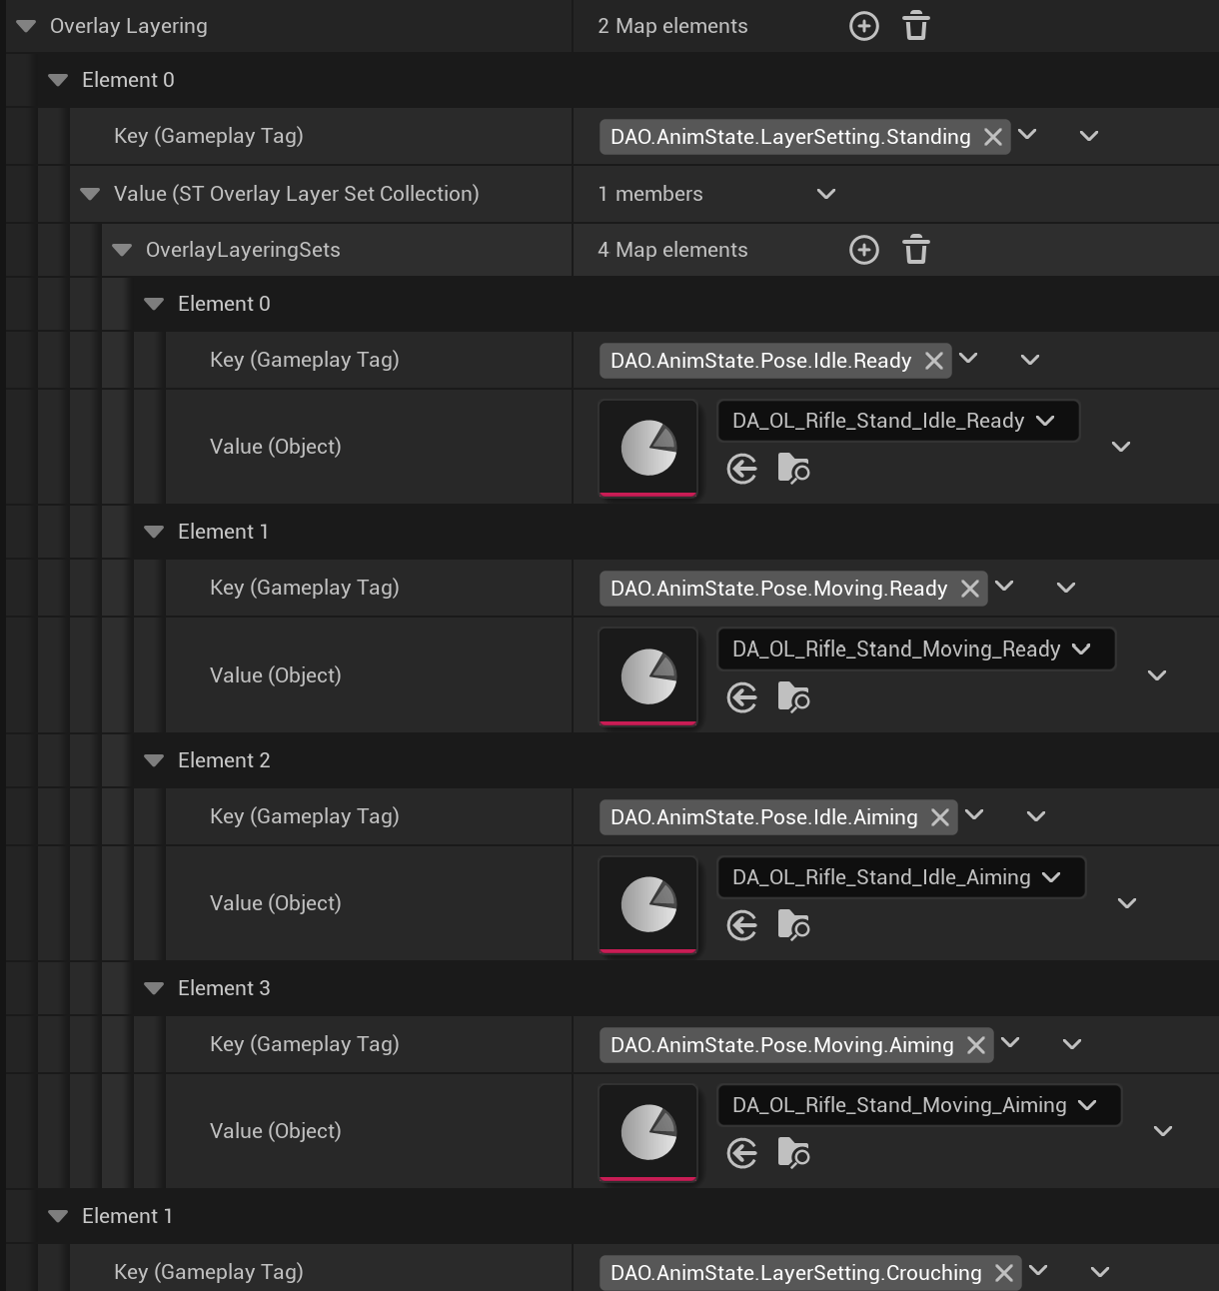Remove the DAO.AnimState.Pose.Idle.Ready tag
Image resolution: width=1219 pixels, height=1291 pixels.
click(934, 361)
